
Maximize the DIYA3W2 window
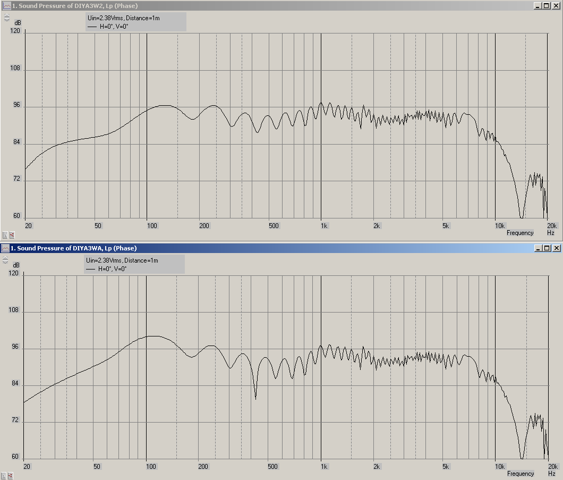(546, 6)
